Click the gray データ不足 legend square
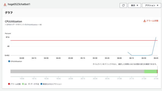The height and width of the screenshot is (91, 162). [29, 84]
